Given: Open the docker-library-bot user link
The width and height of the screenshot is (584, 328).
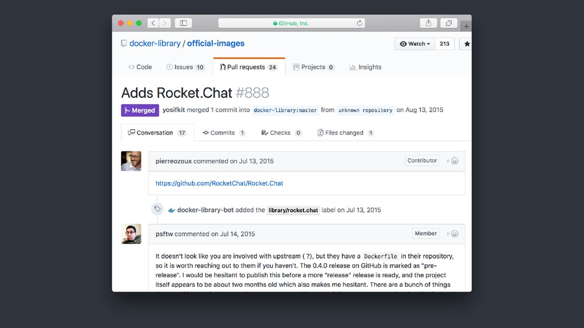Looking at the screenshot, I should (205, 210).
